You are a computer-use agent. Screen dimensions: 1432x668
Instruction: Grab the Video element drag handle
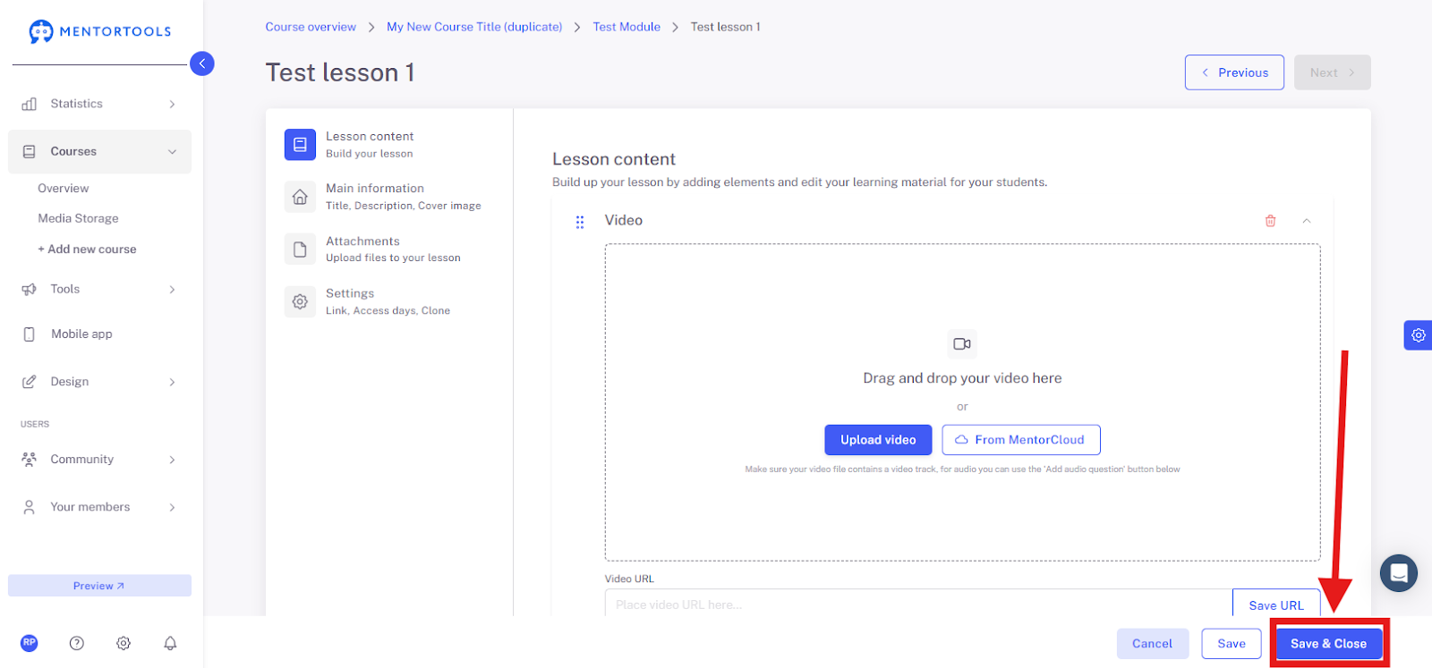pos(580,222)
